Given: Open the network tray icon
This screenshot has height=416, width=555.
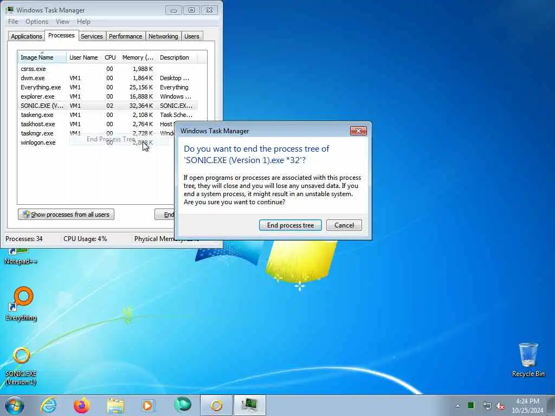Looking at the screenshot, I should coord(487,406).
